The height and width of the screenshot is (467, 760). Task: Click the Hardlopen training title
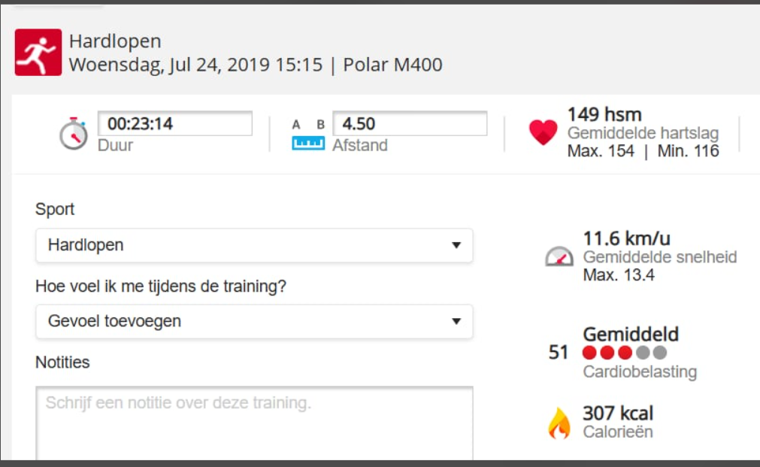point(115,41)
